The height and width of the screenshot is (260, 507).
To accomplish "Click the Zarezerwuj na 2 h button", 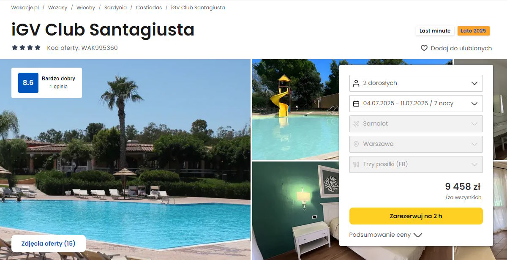I will (416, 216).
